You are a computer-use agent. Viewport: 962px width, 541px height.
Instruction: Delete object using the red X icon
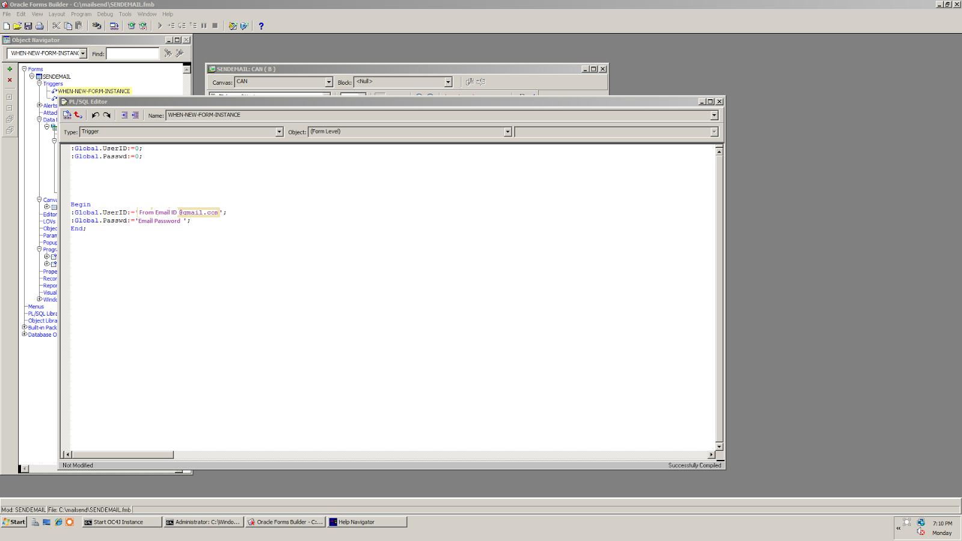[x=9, y=79]
